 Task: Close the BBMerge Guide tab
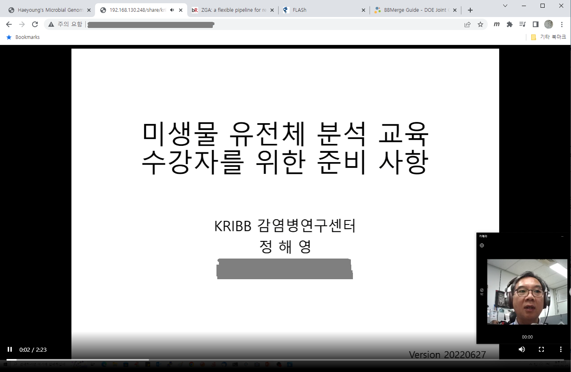click(455, 10)
